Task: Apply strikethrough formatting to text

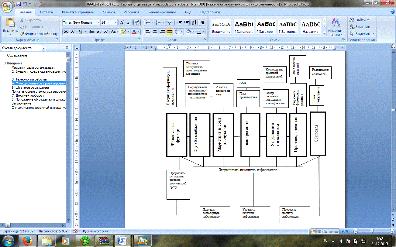Action: coord(91,32)
